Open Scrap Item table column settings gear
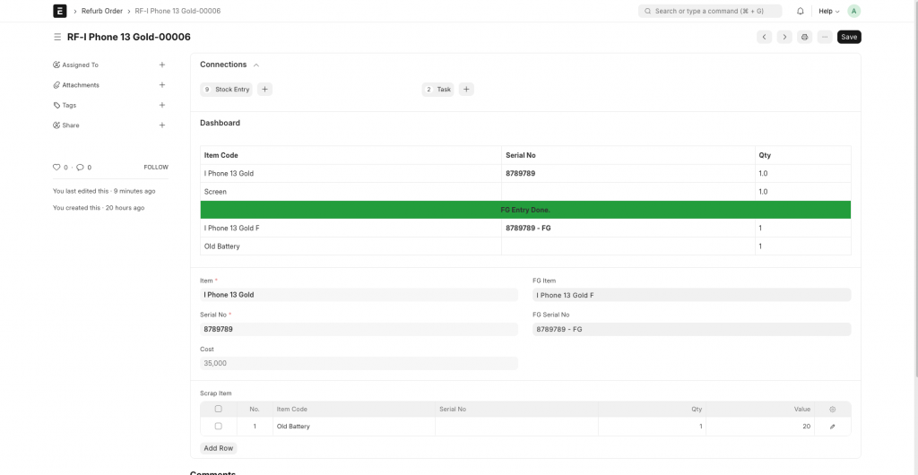The height and width of the screenshot is (475, 918). tap(832, 409)
